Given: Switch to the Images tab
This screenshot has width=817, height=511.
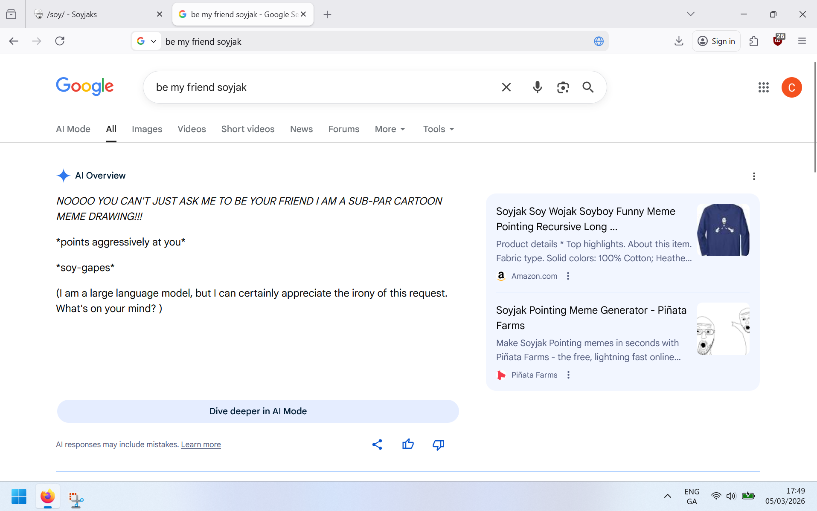Looking at the screenshot, I should pyautogui.click(x=147, y=129).
